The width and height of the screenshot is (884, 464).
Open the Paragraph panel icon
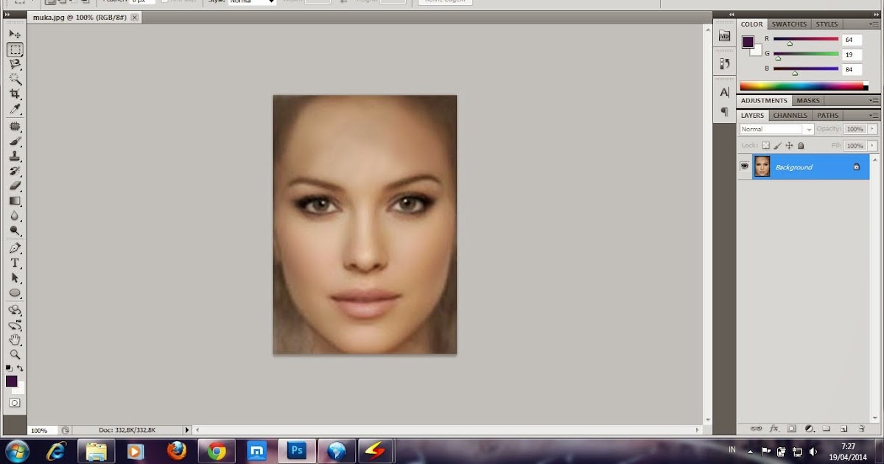click(x=724, y=112)
